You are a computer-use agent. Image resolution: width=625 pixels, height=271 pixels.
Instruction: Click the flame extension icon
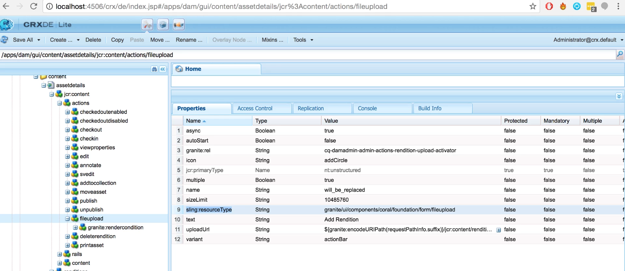tap(563, 6)
